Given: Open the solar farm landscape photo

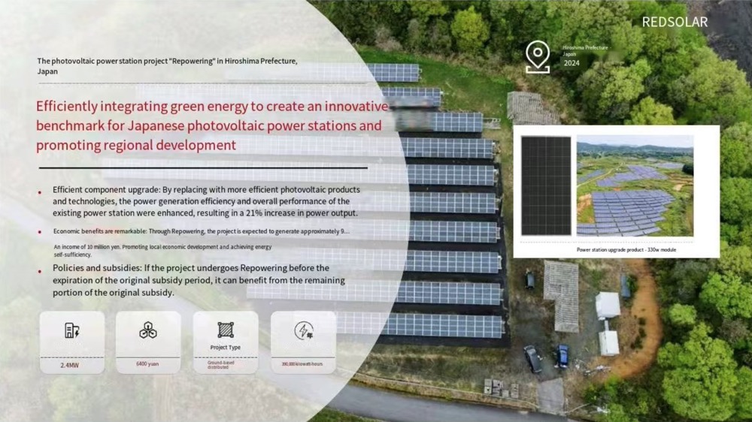Looking at the screenshot, I should pos(635,185).
